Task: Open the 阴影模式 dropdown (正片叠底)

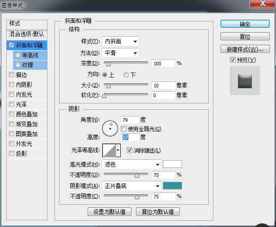Action: pos(131,186)
